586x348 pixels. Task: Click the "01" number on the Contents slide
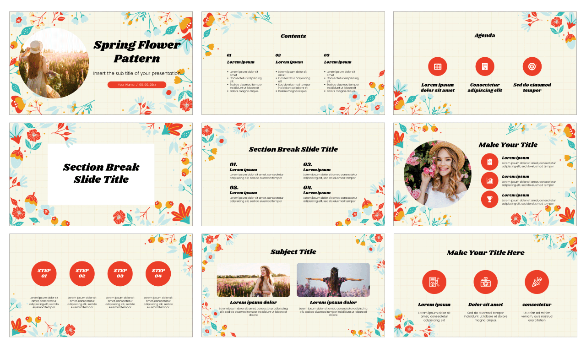pyautogui.click(x=229, y=55)
